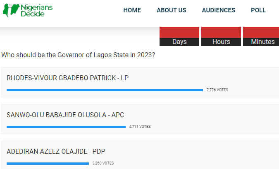This screenshot has width=279, height=169.
Task: Open the POLL menu item
Action: [258, 10]
